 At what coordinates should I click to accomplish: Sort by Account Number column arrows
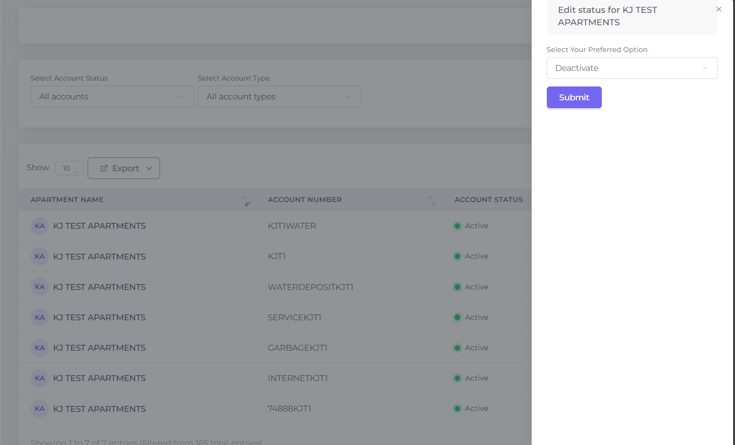(432, 201)
